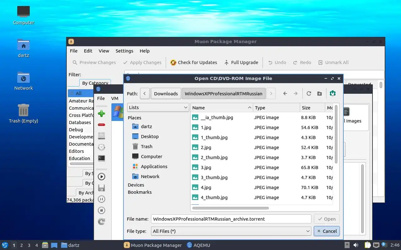Cancel the Open CD/DVD-ROM Image dialog
This screenshot has height=250, width=401.
327,231
